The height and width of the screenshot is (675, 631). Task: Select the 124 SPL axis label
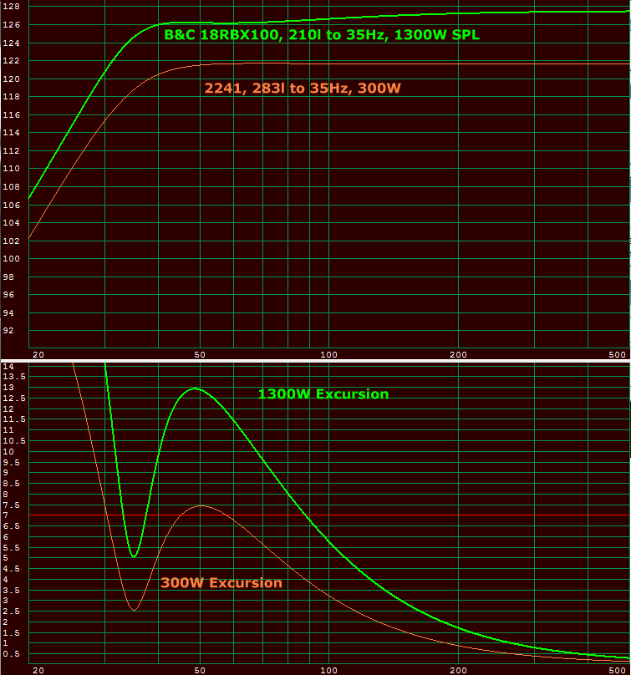point(11,43)
